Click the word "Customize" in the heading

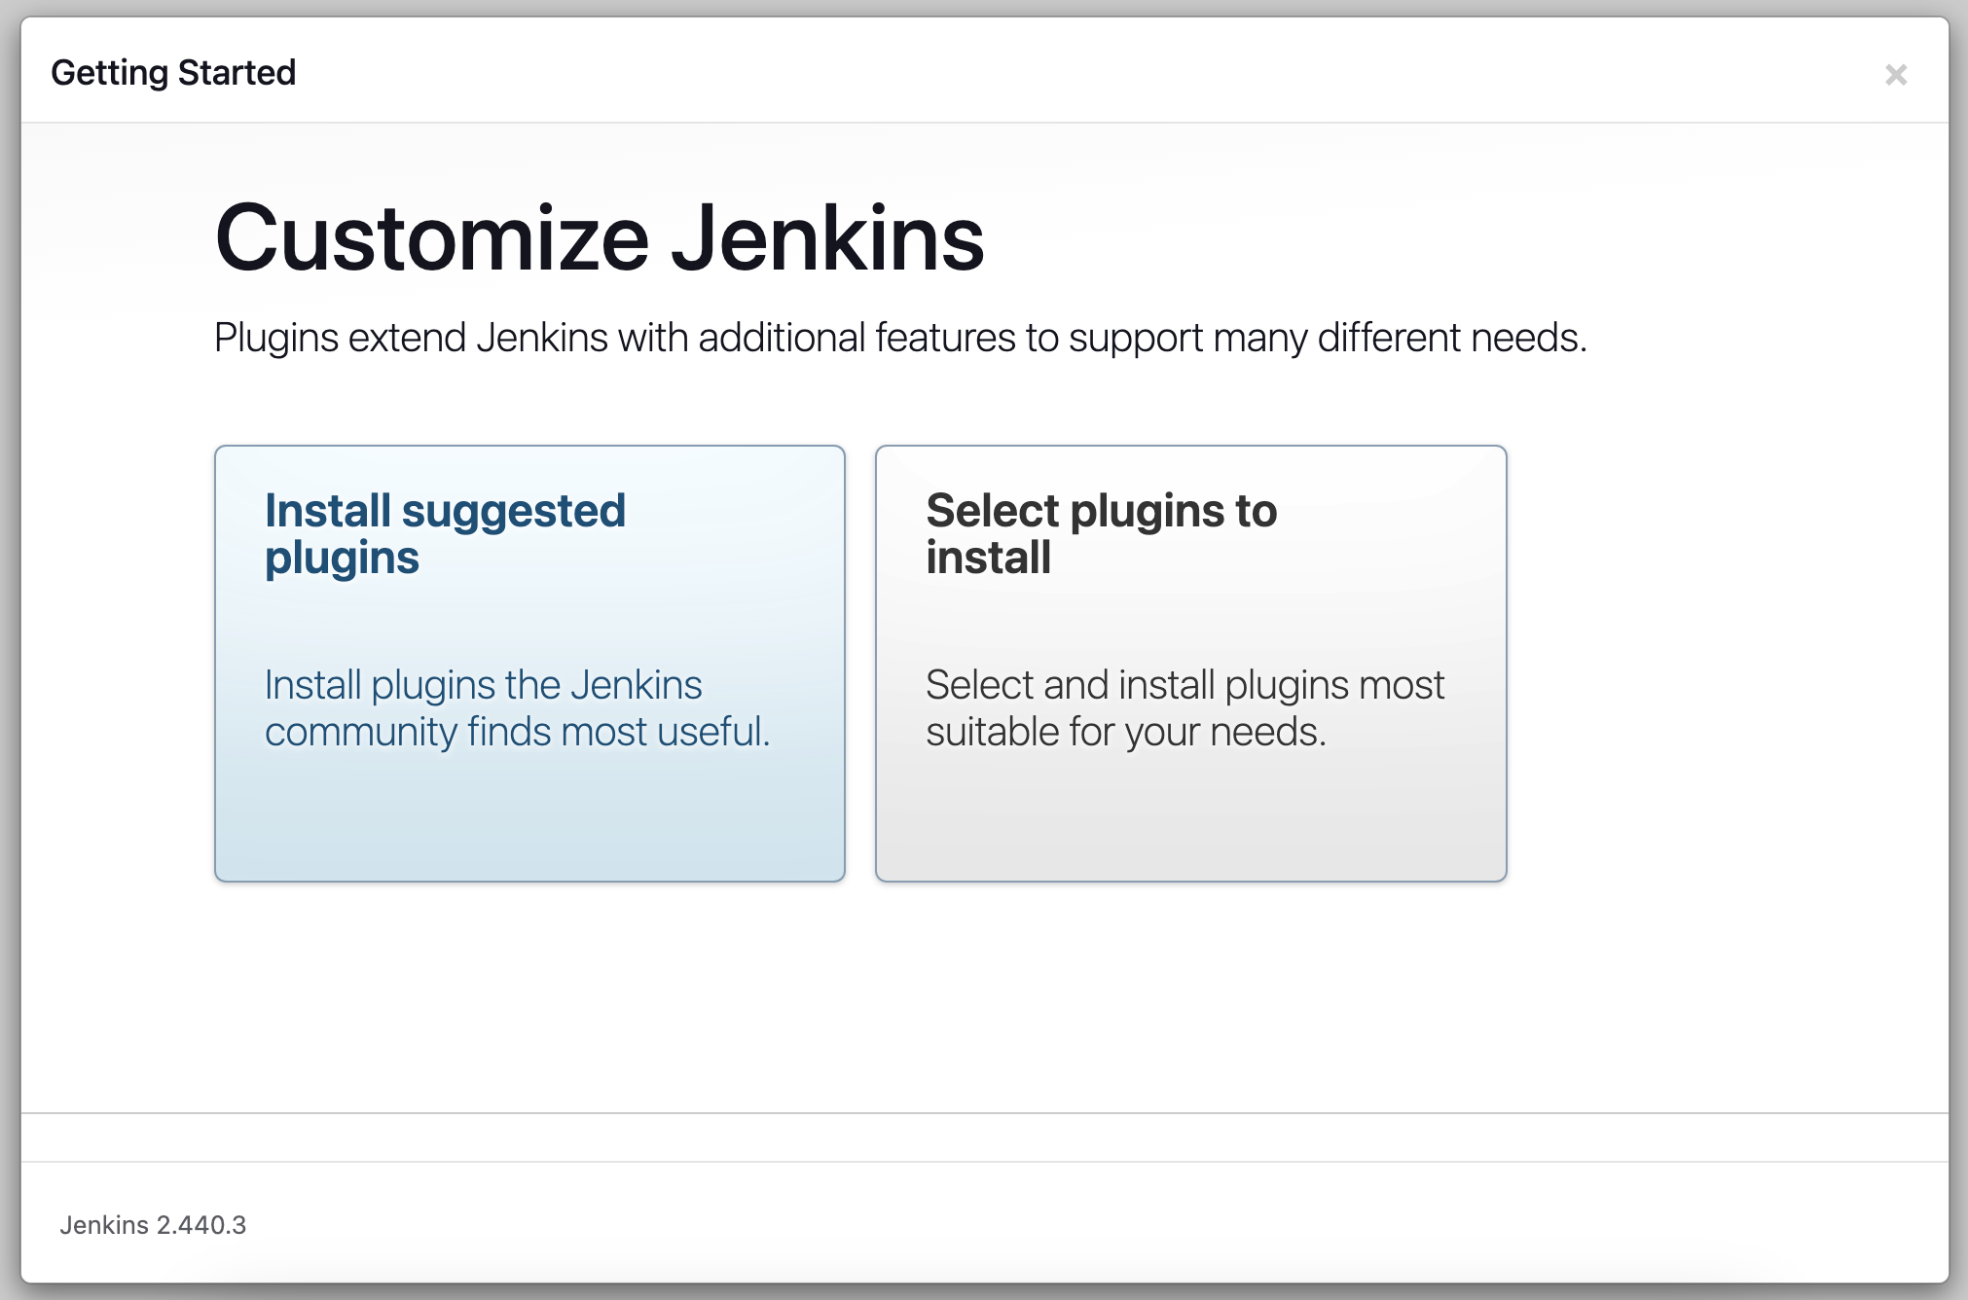click(432, 238)
